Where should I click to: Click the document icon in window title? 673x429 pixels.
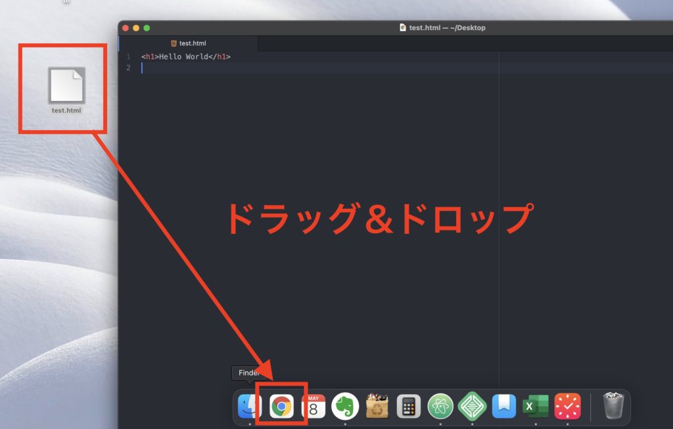point(403,28)
